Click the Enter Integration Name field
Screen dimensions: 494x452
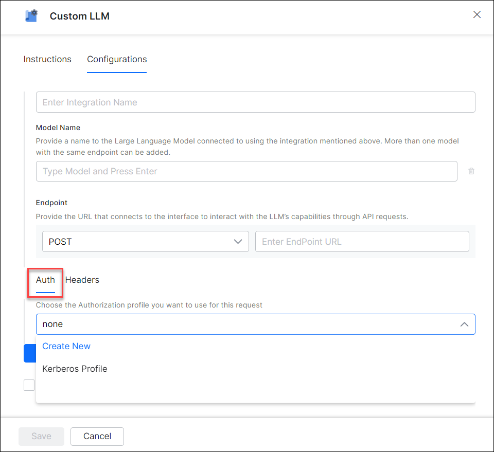coord(256,102)
